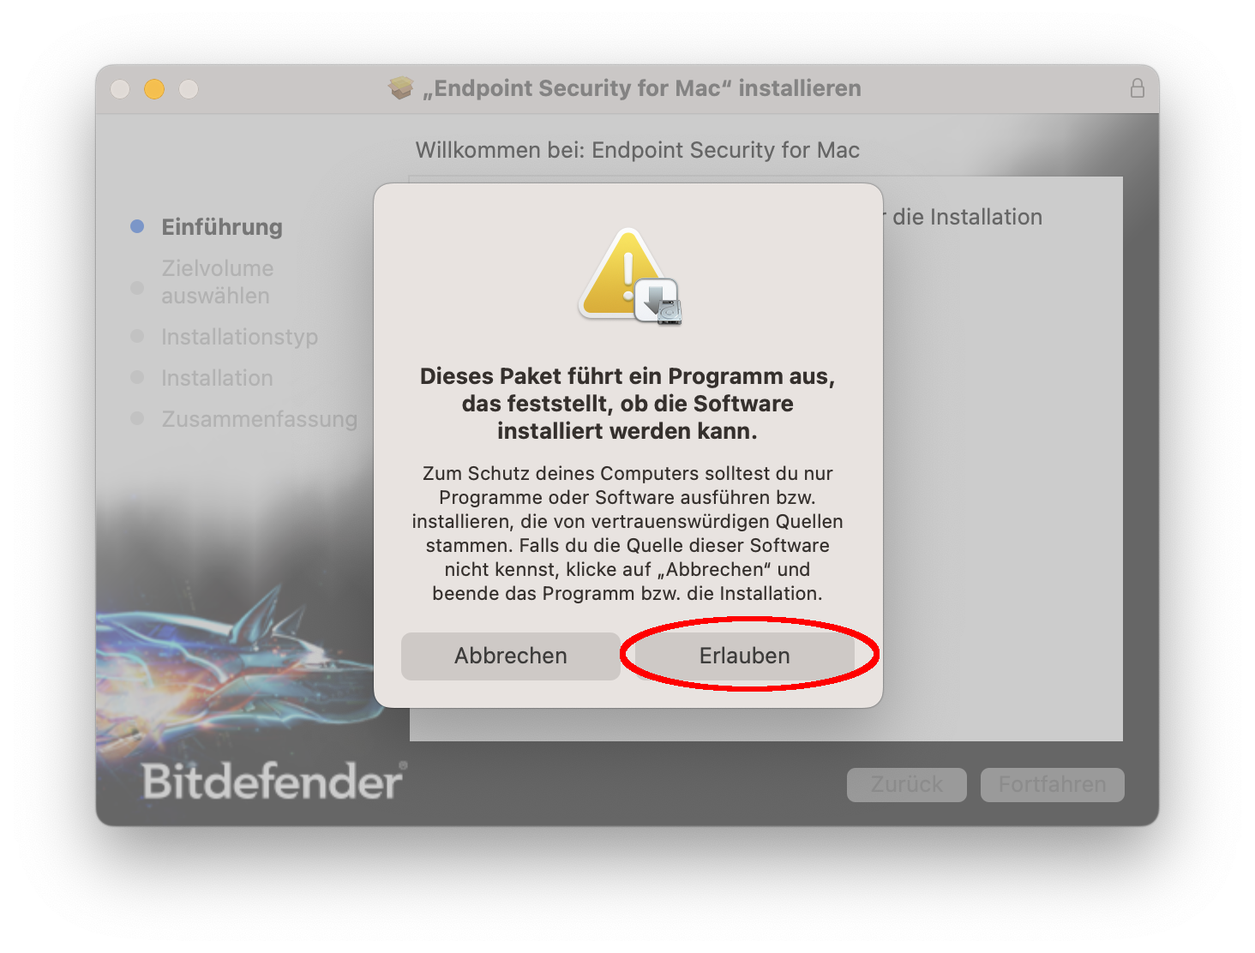1255x953 pixels.
Task: Click the window title text
Action: [642, 88]
